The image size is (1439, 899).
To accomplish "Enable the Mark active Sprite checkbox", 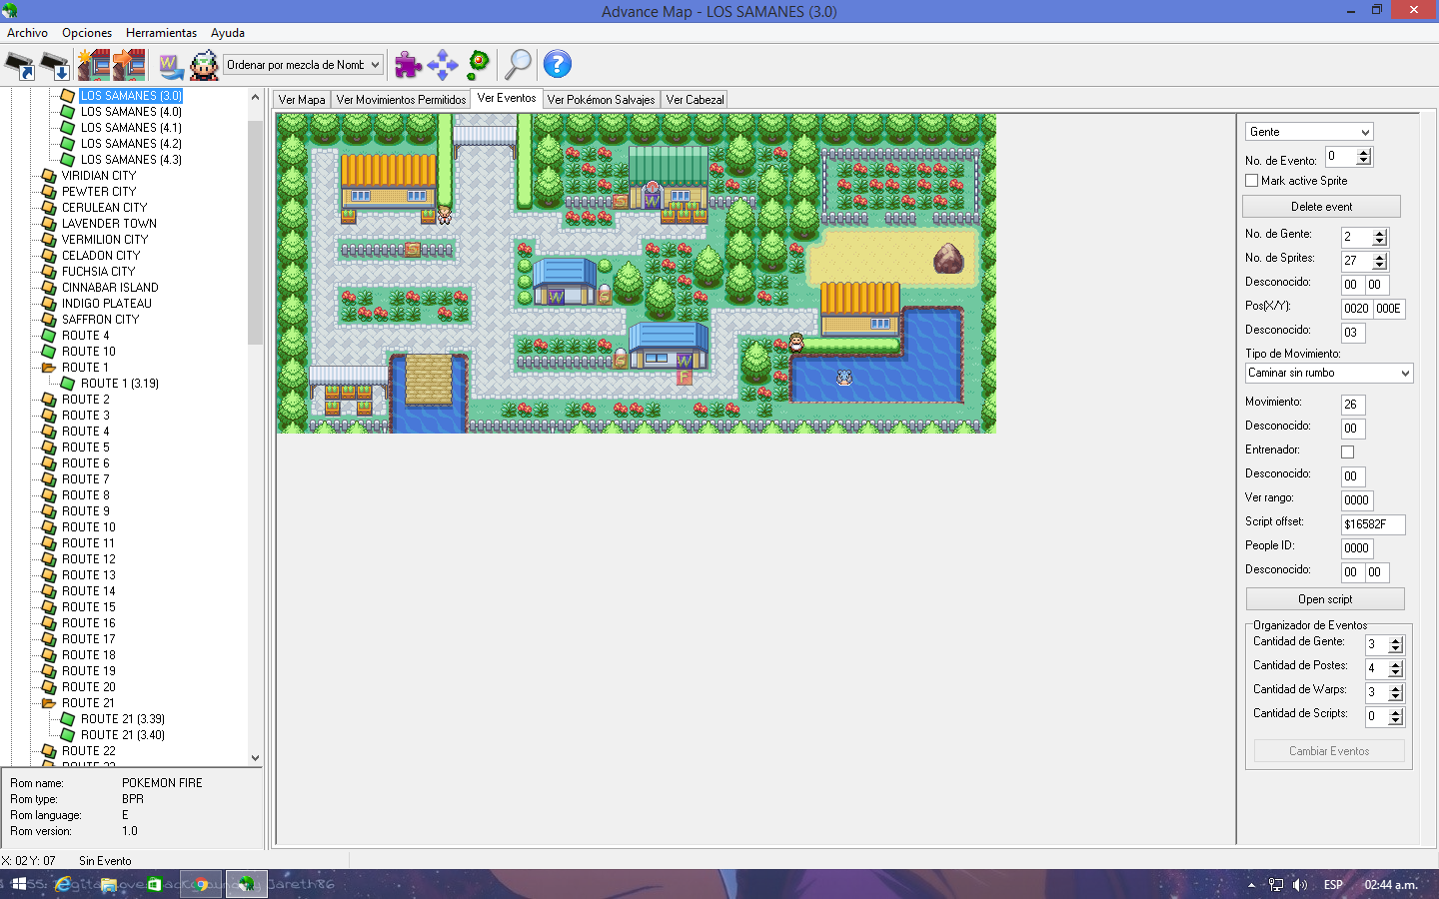I will click(1251, 181).
